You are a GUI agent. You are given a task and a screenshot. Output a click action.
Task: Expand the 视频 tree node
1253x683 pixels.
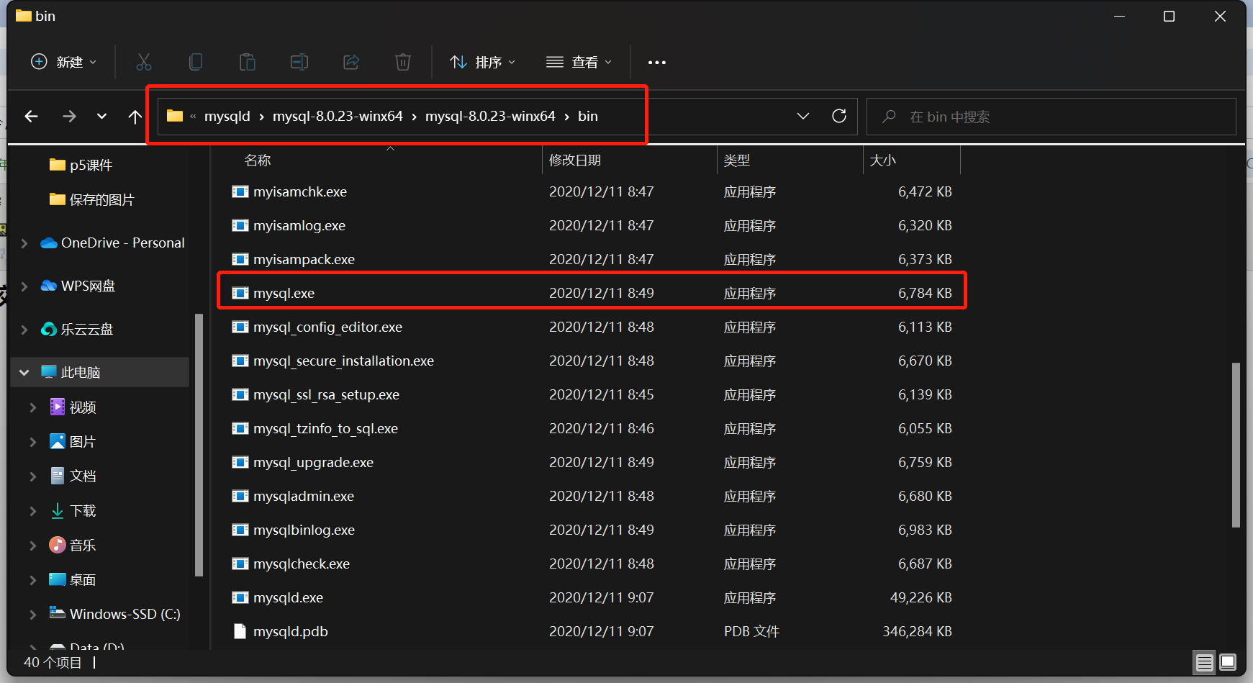[32, 407]
